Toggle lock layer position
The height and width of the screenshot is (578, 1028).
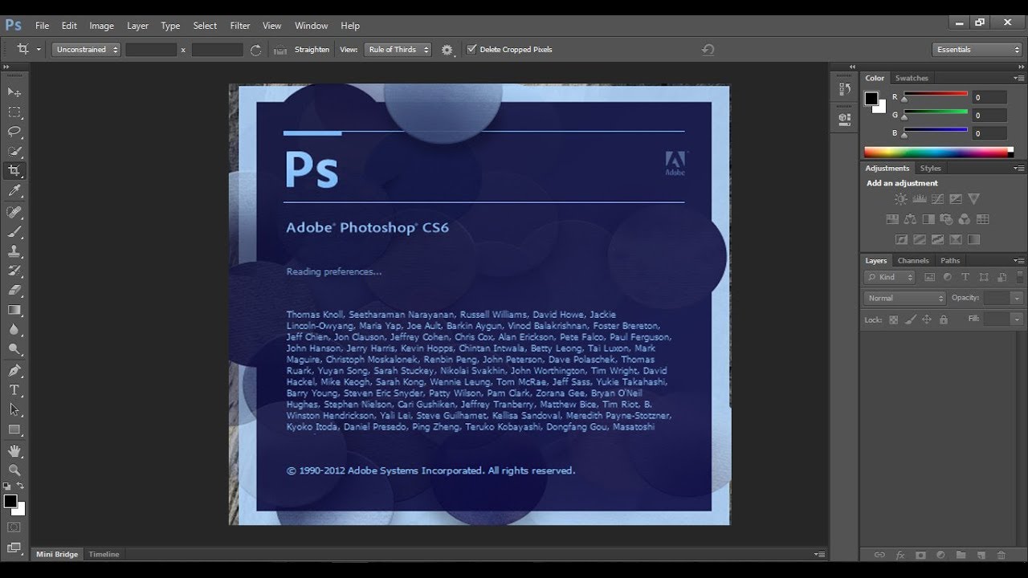point(926,320)
